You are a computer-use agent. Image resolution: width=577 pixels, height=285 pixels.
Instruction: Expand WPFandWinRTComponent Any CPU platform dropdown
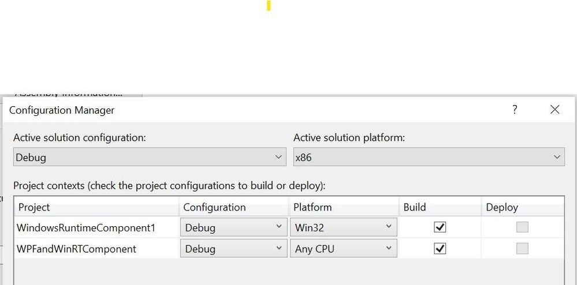343,249
